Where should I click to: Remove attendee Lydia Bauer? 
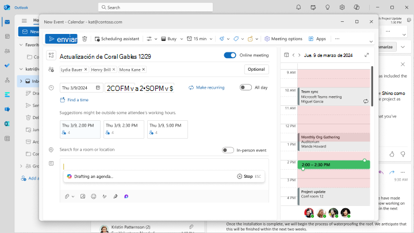(x=86, y=70)
